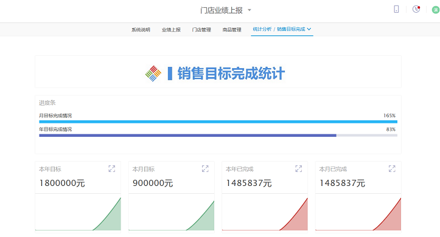The image size is (440, 237).
Task: Switch to the 商品管理 tab
Action: [232, 30]
